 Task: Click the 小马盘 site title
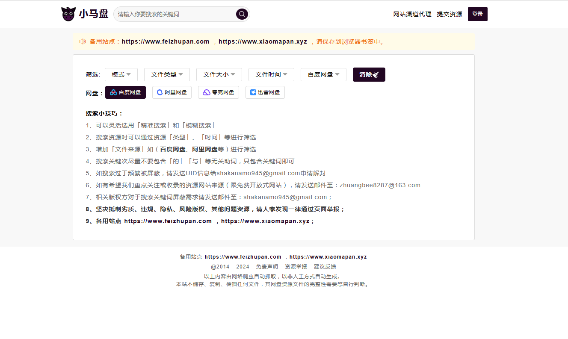(94, 14)
